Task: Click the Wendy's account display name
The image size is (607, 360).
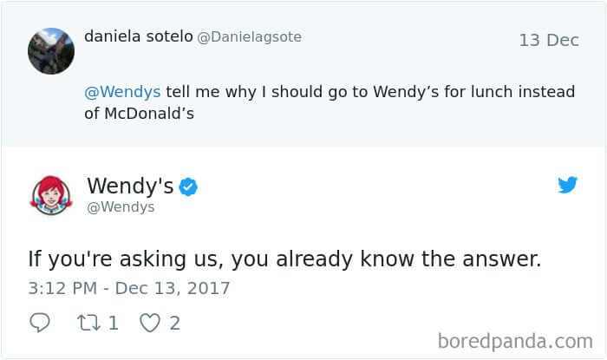Action: click(130, 187)
